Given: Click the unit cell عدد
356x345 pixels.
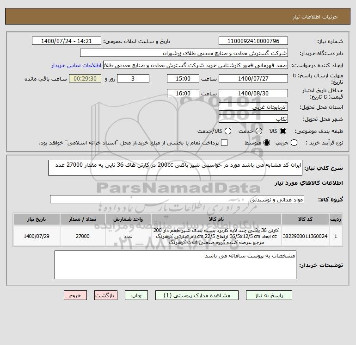Looking at the screenshot, I should tap(128, 236).
